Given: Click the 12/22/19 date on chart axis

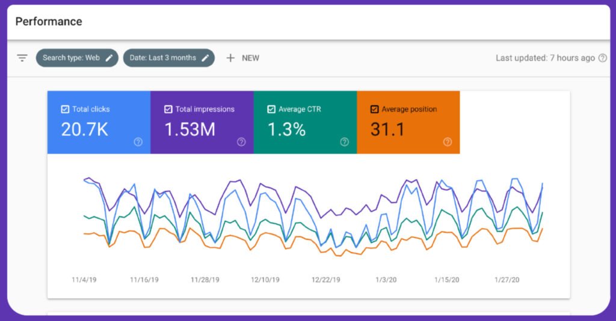Looking at the screenshot, I should pyautogui.click(x=325, y=280).
